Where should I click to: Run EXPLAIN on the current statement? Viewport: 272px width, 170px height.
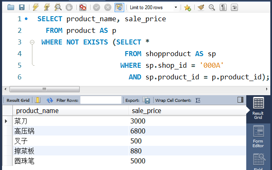[59, 7]
